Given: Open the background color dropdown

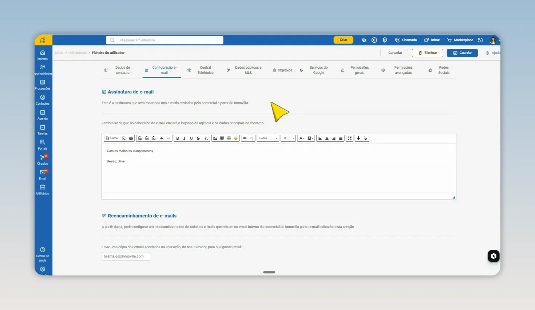Looking at the screenshot, I should (310, 138).
